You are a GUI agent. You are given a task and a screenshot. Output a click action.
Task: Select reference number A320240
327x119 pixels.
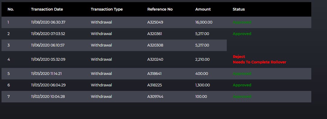point(155,59)
